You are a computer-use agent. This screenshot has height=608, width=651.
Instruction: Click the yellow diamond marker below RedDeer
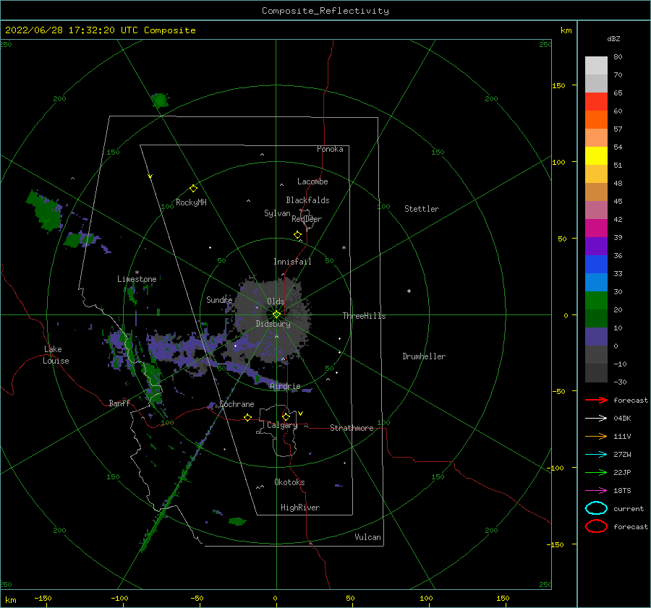click(x=297, y=235)
